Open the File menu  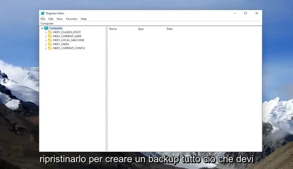point(43,19)
